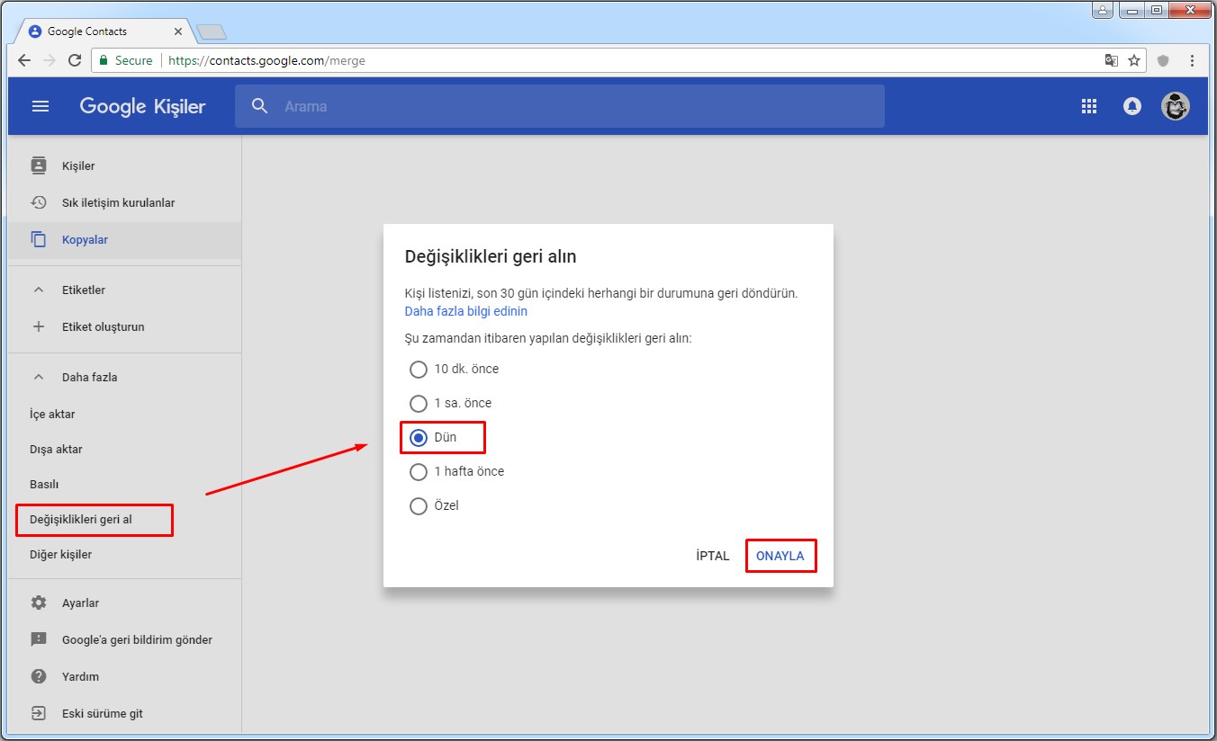
Task: Click the Yardım question mark icon
Action: (39, 676)
